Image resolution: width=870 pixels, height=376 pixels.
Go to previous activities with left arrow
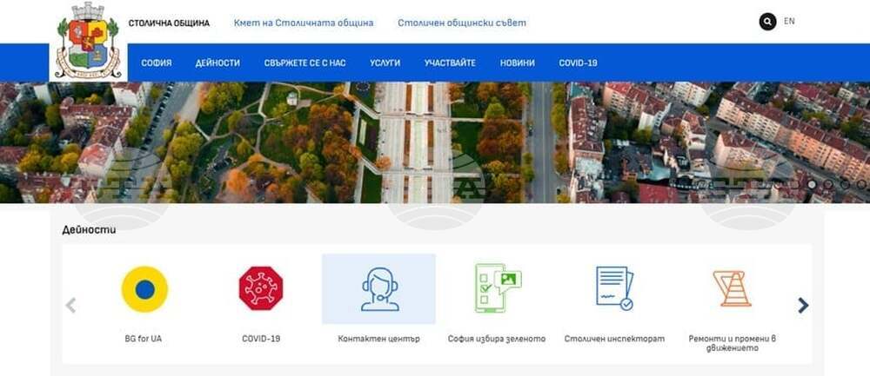click(x=71, y=305)
